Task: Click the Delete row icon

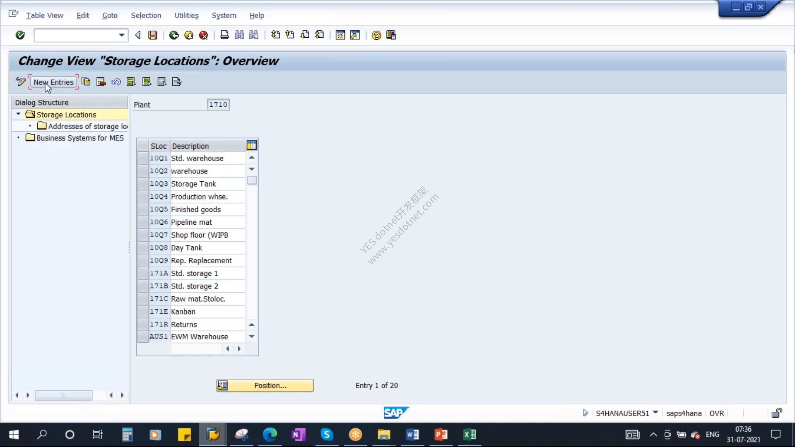Action: click(101, 82)
